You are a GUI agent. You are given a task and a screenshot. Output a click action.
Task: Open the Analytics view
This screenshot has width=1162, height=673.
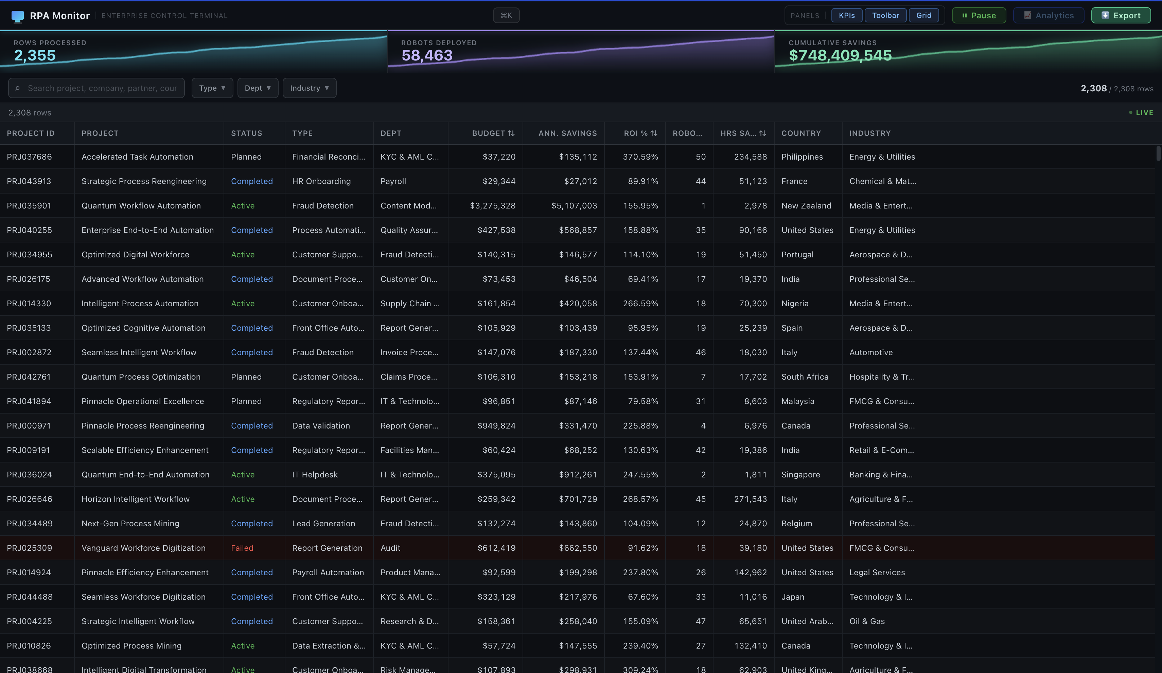[x=1049, y=15]
